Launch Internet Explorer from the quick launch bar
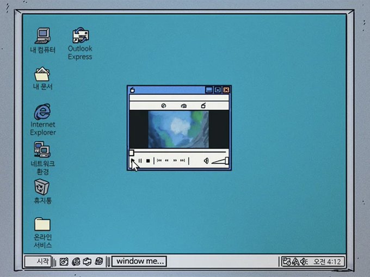 coord(76,261)
